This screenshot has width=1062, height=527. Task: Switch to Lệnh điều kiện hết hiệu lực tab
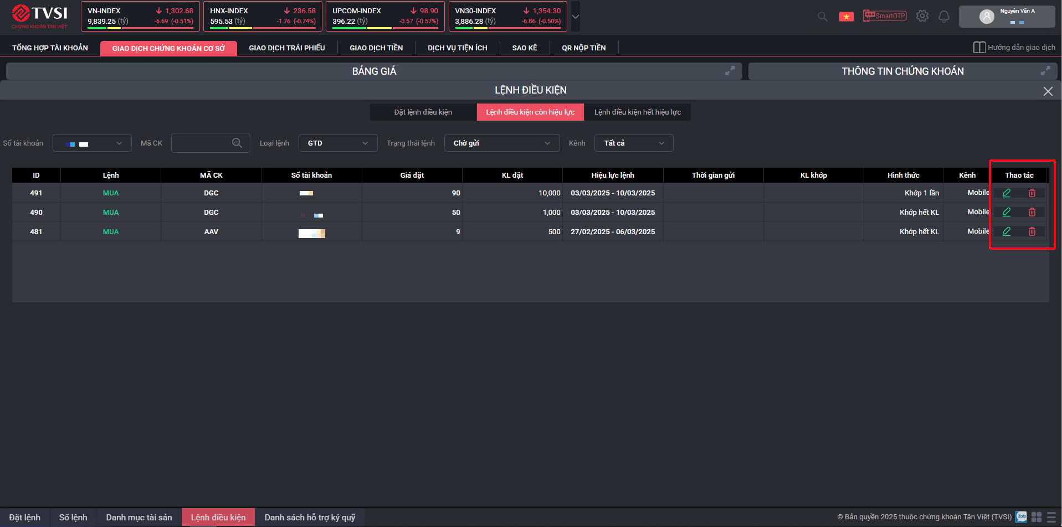point(637,112)
